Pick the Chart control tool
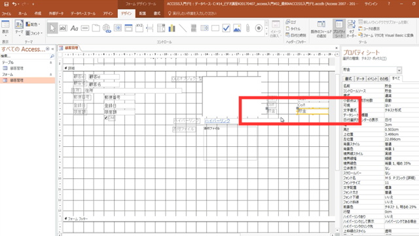This screenshot has width=419, height=236. coord(172,28)
